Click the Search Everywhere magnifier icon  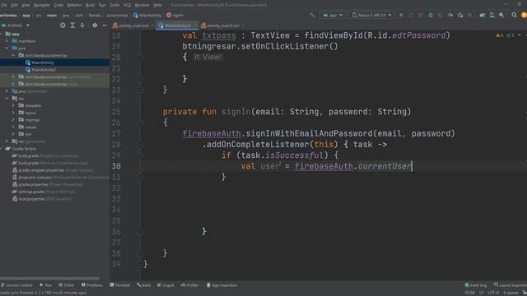coord(514,15)
